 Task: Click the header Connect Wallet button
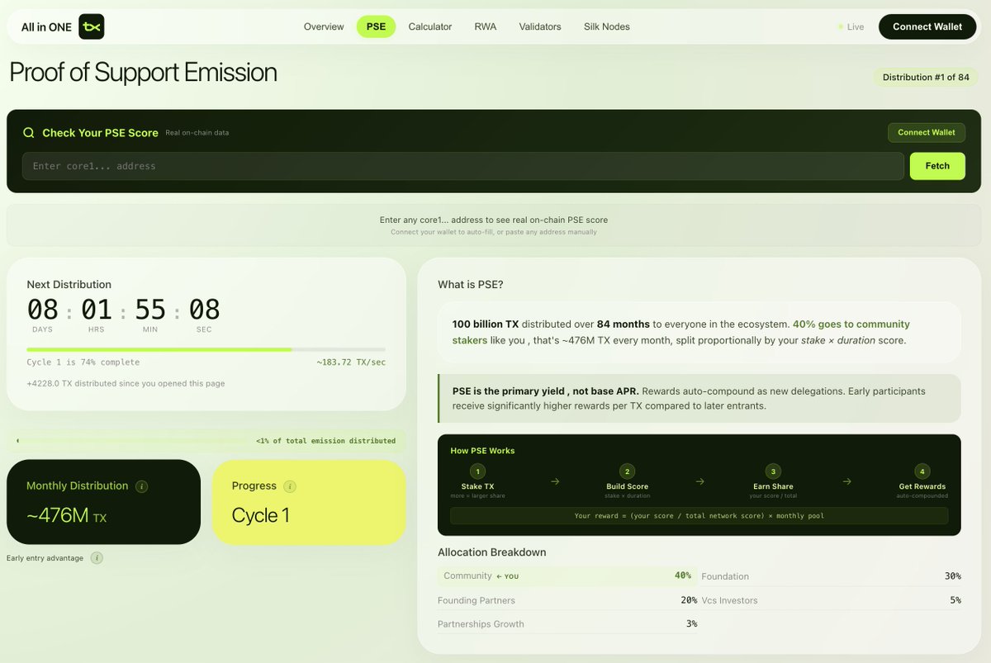(x=927, y=27)
